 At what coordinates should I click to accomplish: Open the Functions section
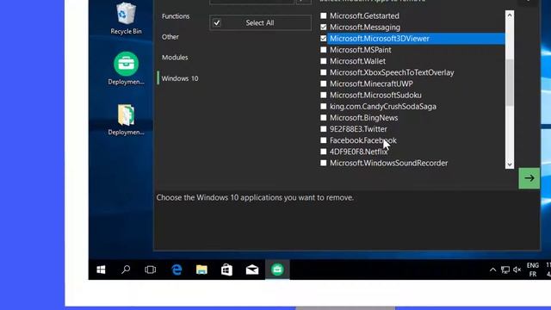[x=176, y=16]
